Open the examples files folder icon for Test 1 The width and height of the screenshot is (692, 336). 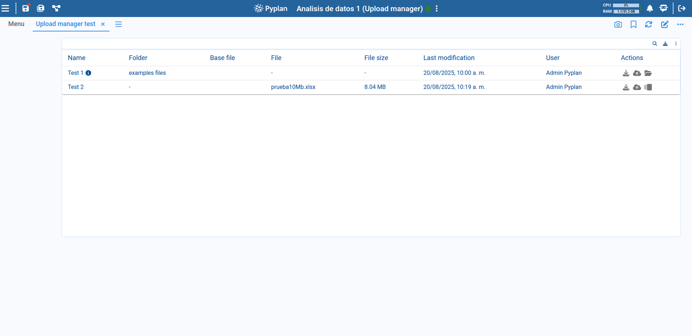(x=649, y=73)
